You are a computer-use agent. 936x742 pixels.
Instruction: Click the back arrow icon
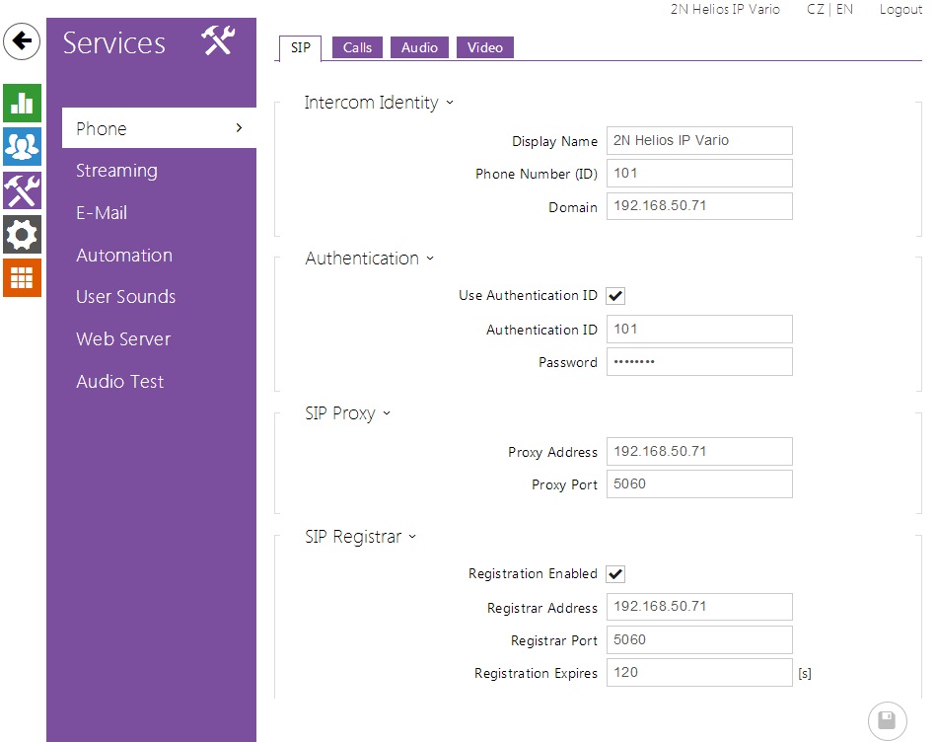[22, 42]
